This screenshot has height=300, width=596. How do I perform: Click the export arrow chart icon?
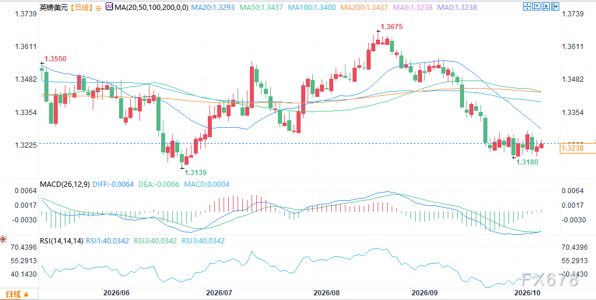pyautogui.click(x=555, y=6)
